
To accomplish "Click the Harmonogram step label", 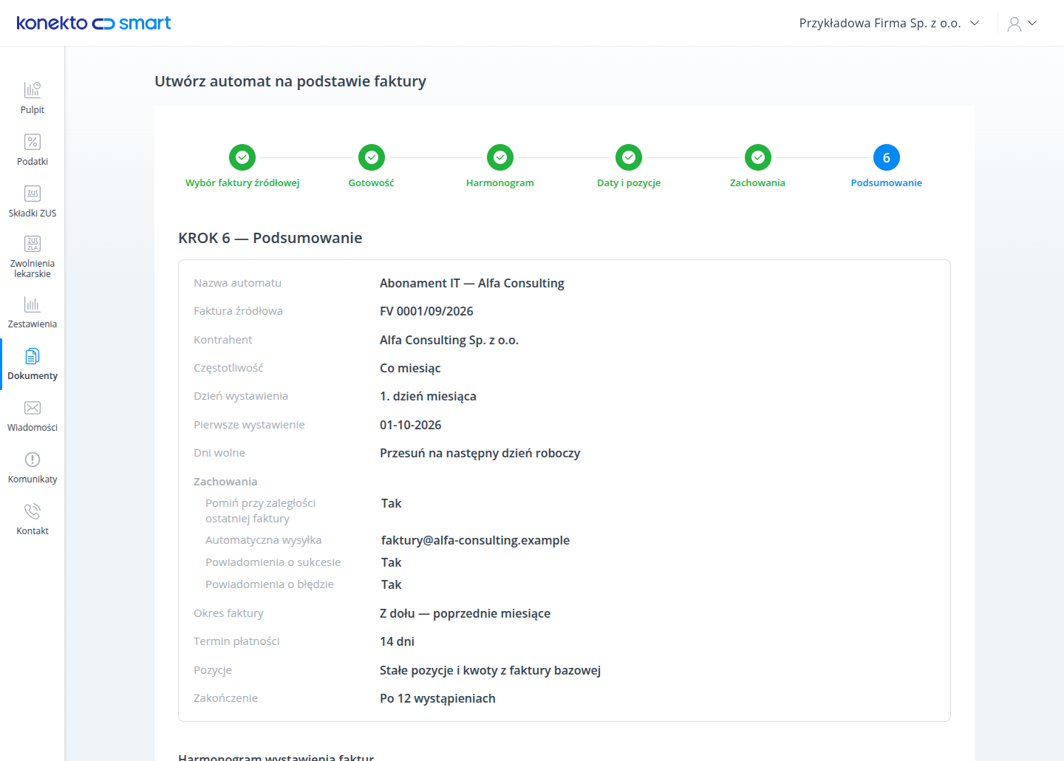I will tap(500, 182).
